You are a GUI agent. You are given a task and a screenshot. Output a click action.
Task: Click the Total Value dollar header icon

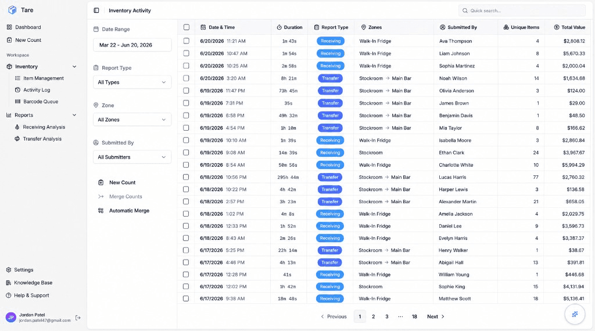point(557,27)
